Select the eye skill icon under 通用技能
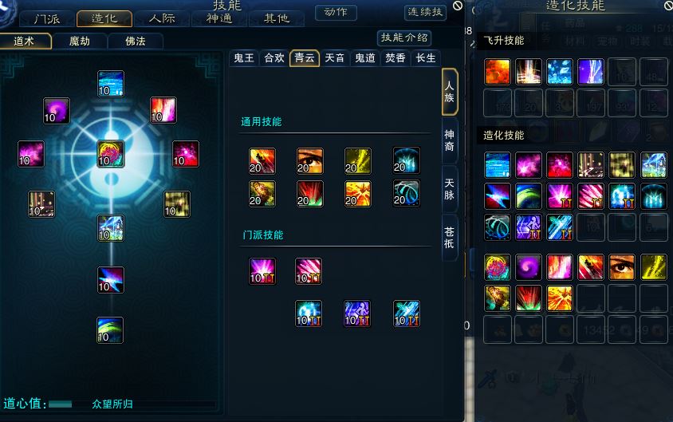The height and width of the screenshot is (422, 673). tap(310, 161)
